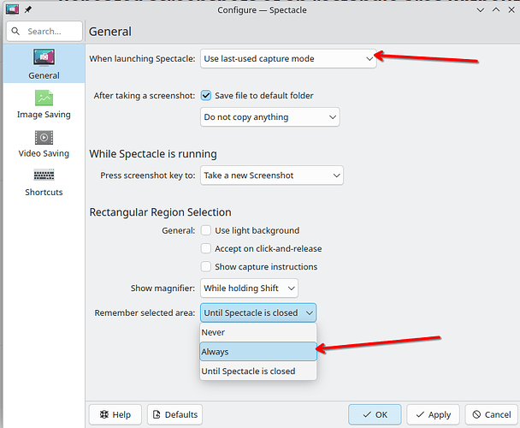Click the search magnifier icon
The width and height of the screenshot is (520, 428).
point(15,31)
